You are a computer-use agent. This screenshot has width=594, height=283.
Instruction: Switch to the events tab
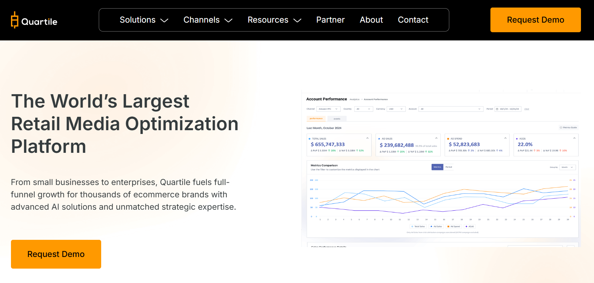coord(337,119)
